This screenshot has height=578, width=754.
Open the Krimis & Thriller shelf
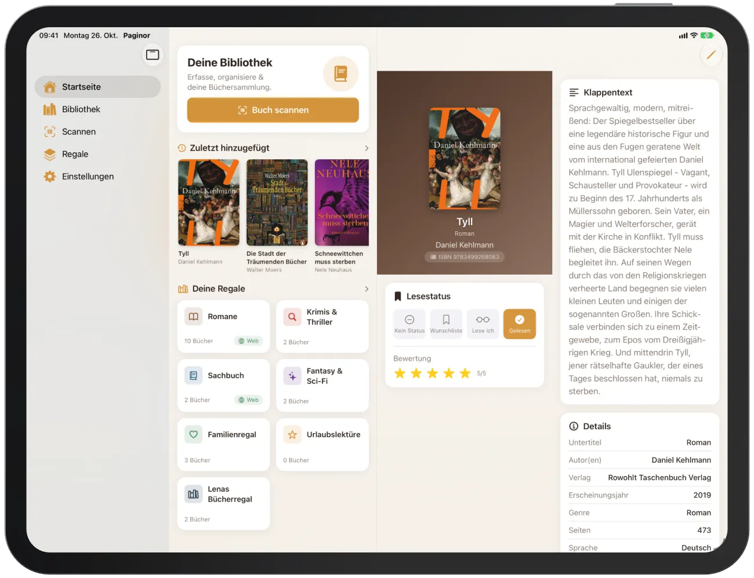[x=322, y=326]
